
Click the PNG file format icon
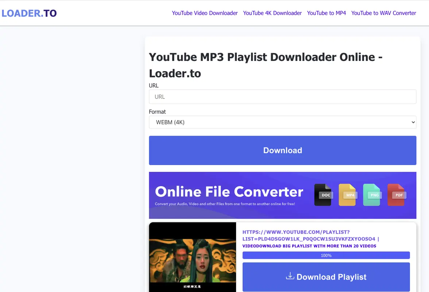(x=372, y=195)
